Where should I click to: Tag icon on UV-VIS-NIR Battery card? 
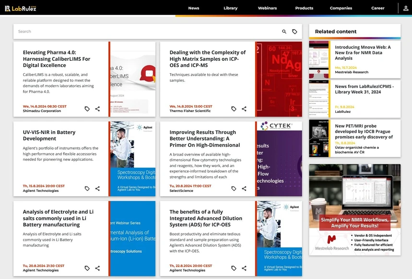pos(87,189)
